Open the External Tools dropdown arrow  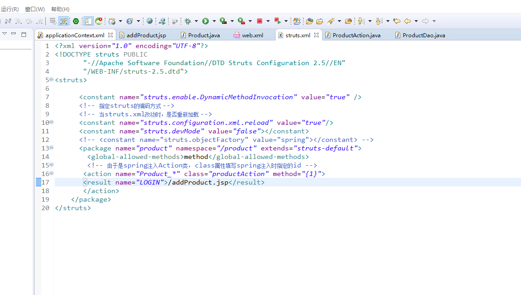click(250, 21)
